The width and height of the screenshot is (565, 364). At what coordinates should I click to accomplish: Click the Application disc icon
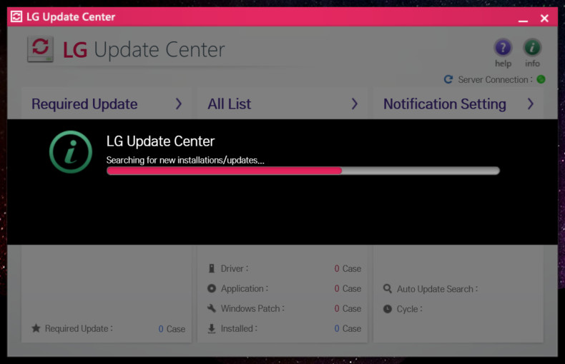coord(212,288)
